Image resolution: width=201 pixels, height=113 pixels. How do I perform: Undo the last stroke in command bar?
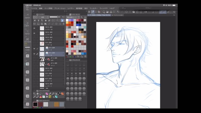coord(118,12)
